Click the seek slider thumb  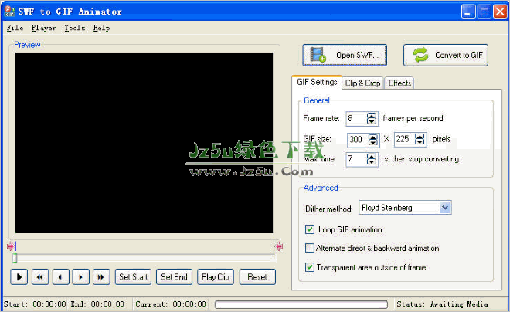click(15, 258)
